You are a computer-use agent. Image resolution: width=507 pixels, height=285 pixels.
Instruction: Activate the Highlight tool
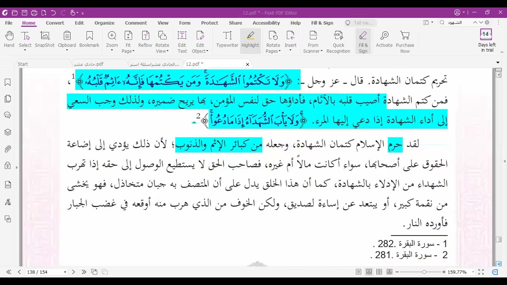pos(250,40)
